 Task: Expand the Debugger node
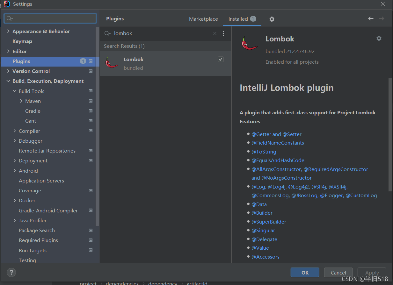coord(15,141)
